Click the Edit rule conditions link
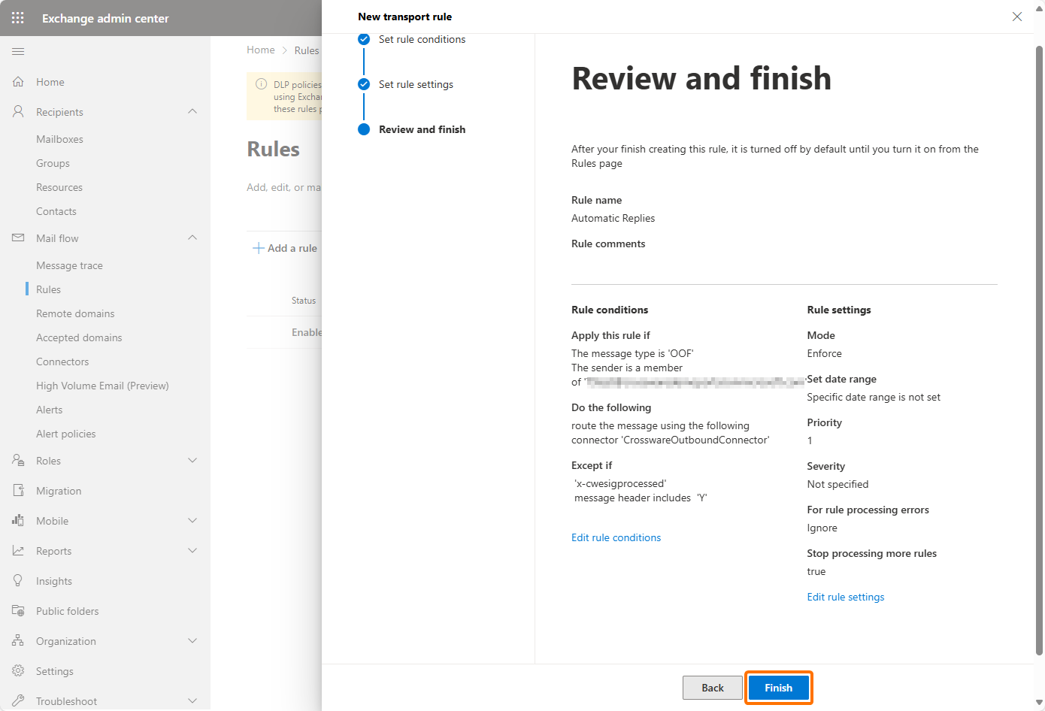Screen dimensions: 1045x711 pyautogui.click(x=616, y=537)
